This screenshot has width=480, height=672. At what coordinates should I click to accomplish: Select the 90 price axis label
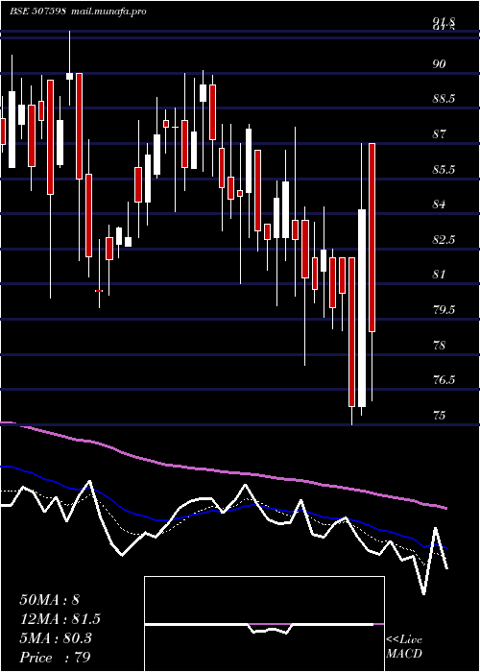click(440, 64)
